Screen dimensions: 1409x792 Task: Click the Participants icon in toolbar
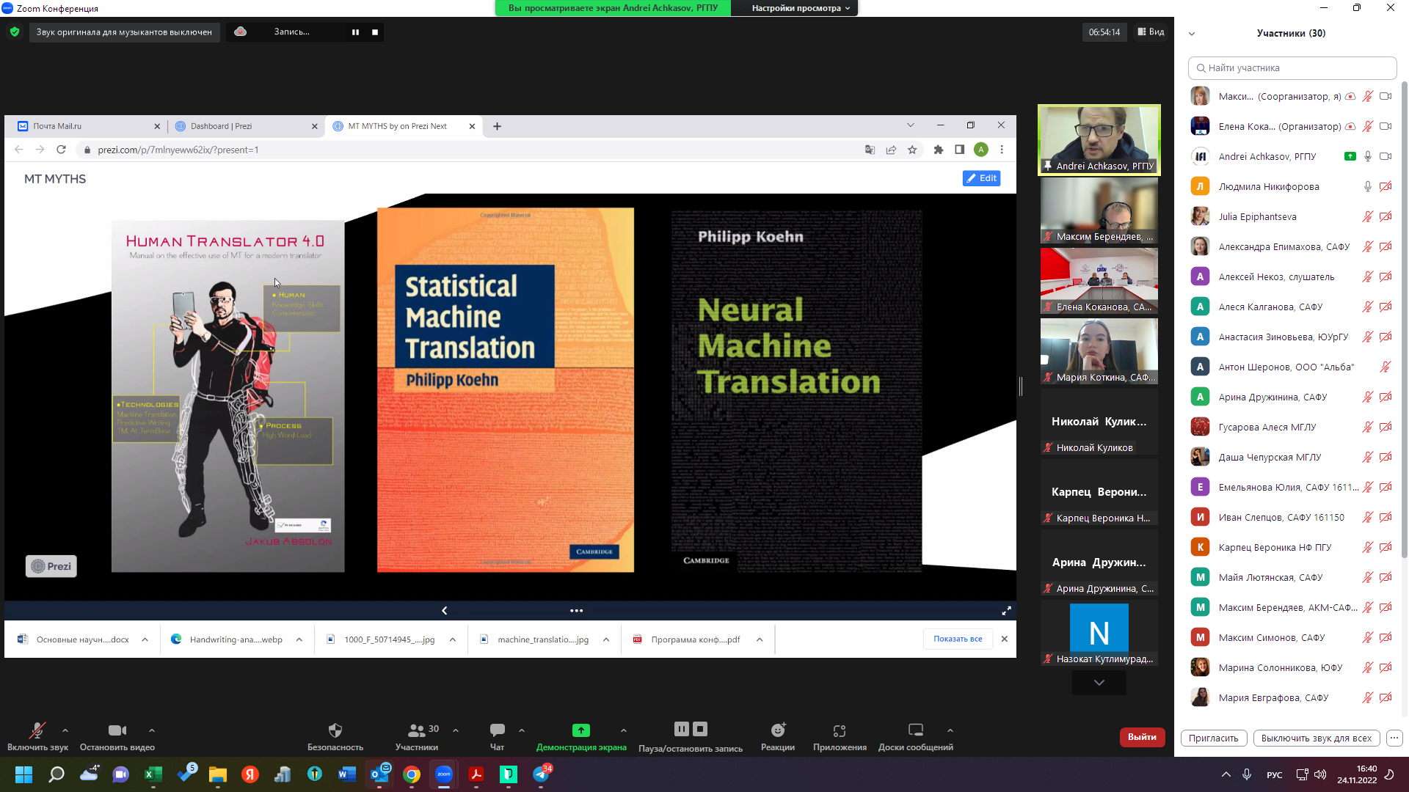point(416,730)
